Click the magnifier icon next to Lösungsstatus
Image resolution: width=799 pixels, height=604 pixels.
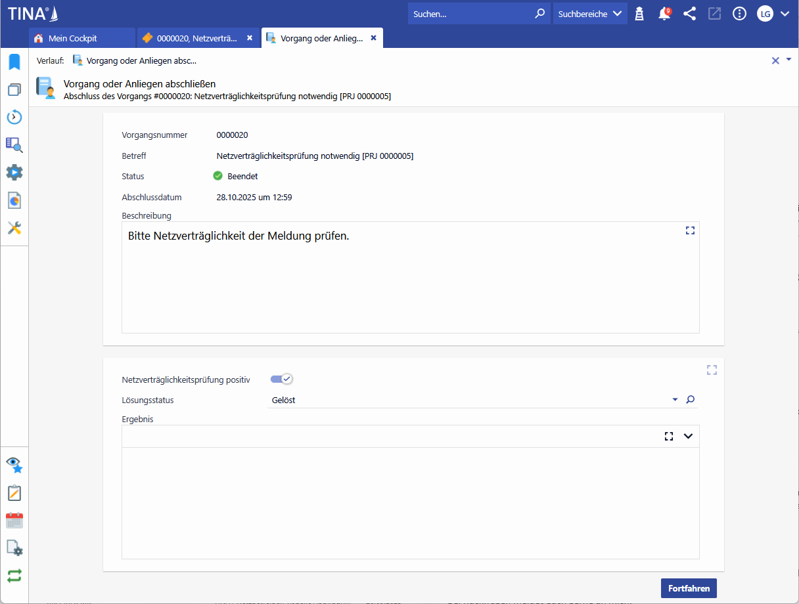[691, 399]
